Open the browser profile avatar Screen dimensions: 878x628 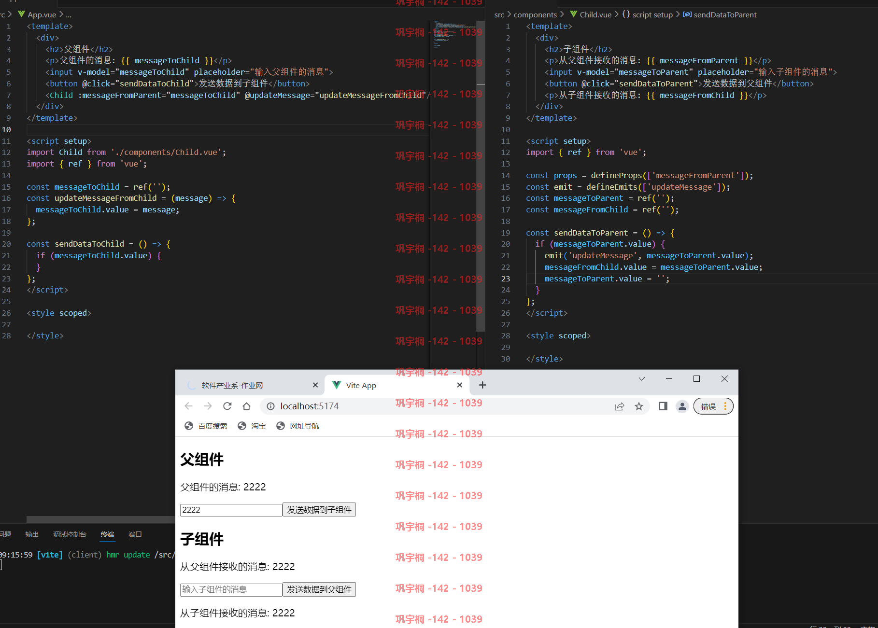[x=682, y=406]
